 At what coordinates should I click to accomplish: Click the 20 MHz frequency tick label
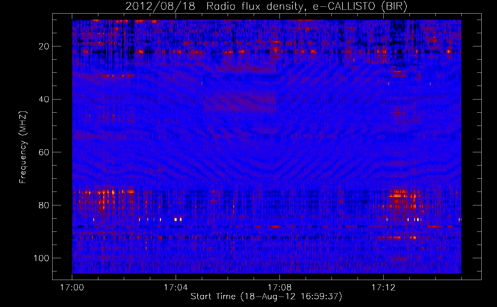pos(44,46)
